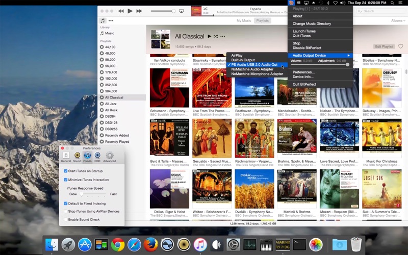The image size is (408, 255).
Task: Uncheck Start iTunes on Startup
Action: 66,171
